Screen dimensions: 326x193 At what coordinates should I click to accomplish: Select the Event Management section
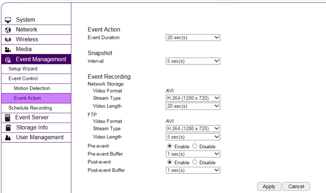pyautogui.click(x=36, y=59)
